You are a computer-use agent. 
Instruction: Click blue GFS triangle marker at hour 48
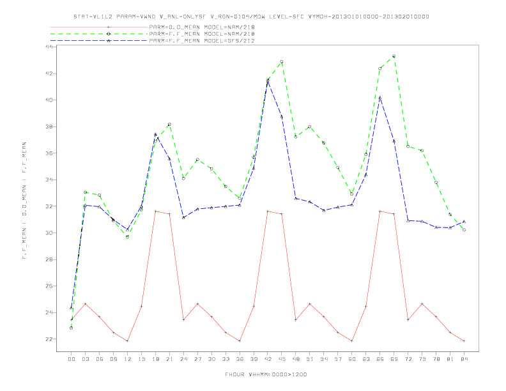click(x=296, y=199)
